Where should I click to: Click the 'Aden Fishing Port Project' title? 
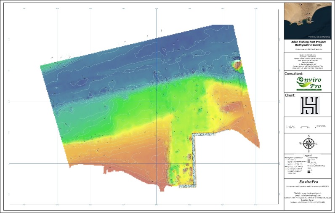point(309,43)
